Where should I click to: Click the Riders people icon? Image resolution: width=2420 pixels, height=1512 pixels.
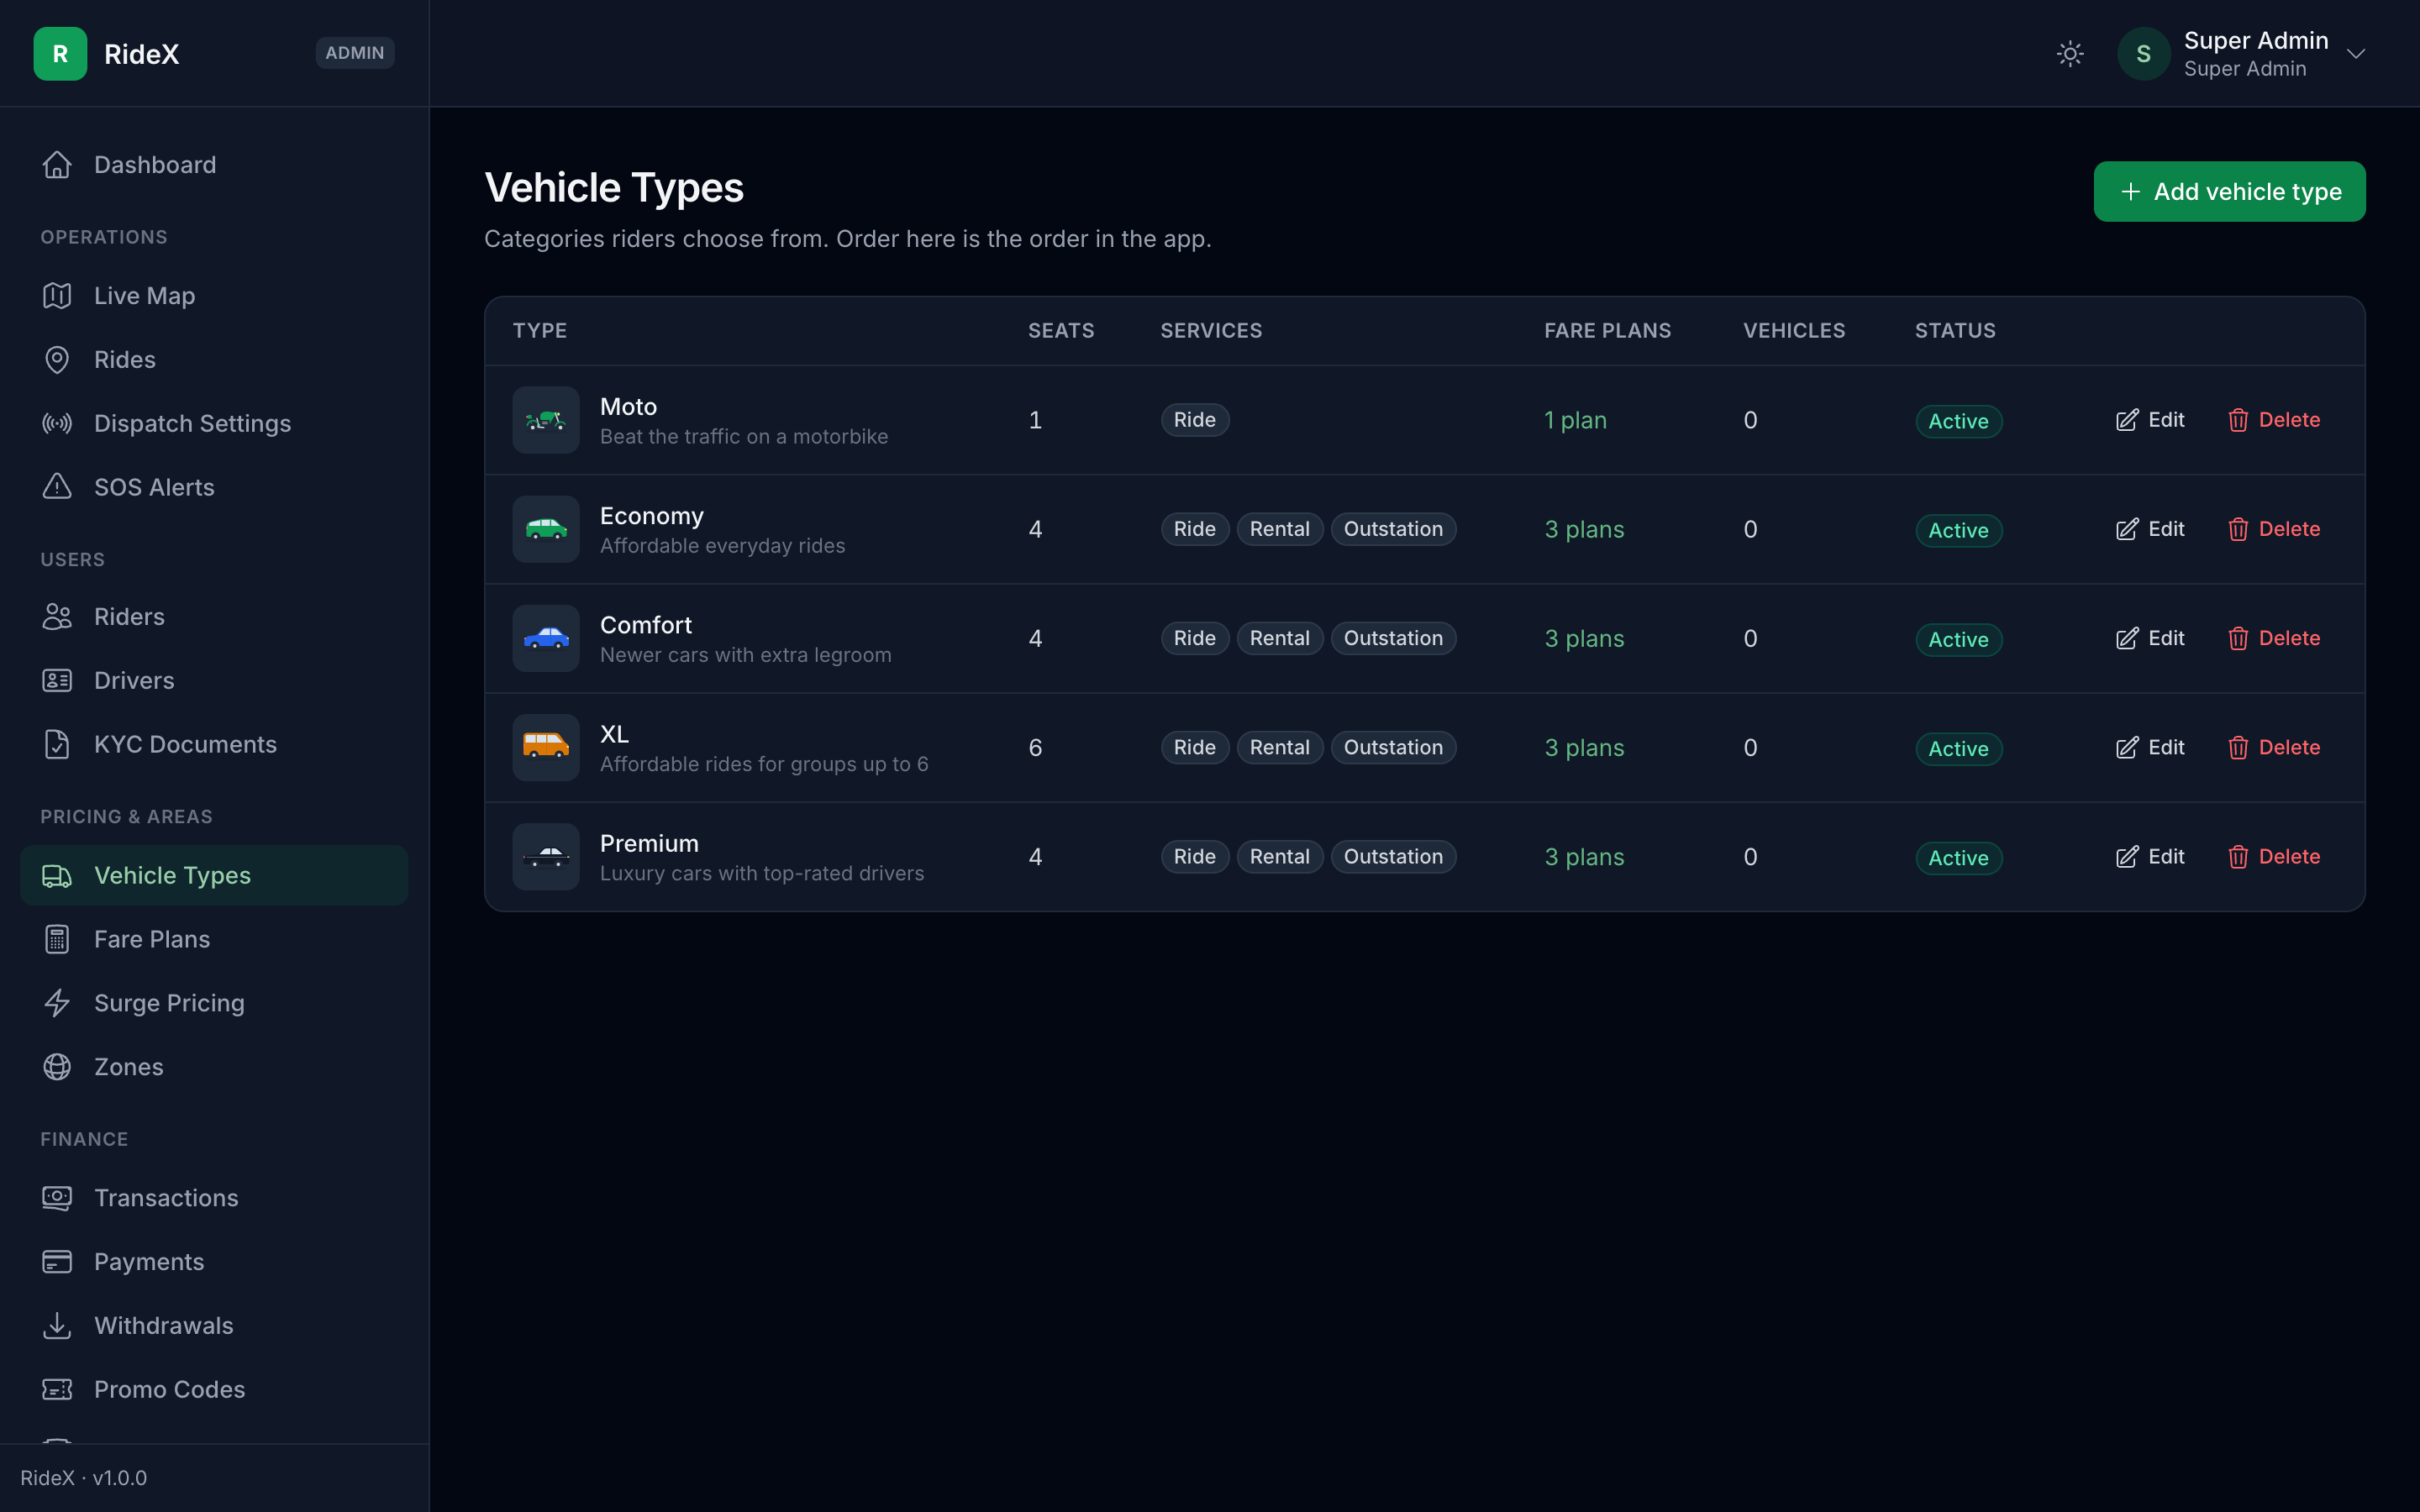click(x=57, y=617)
